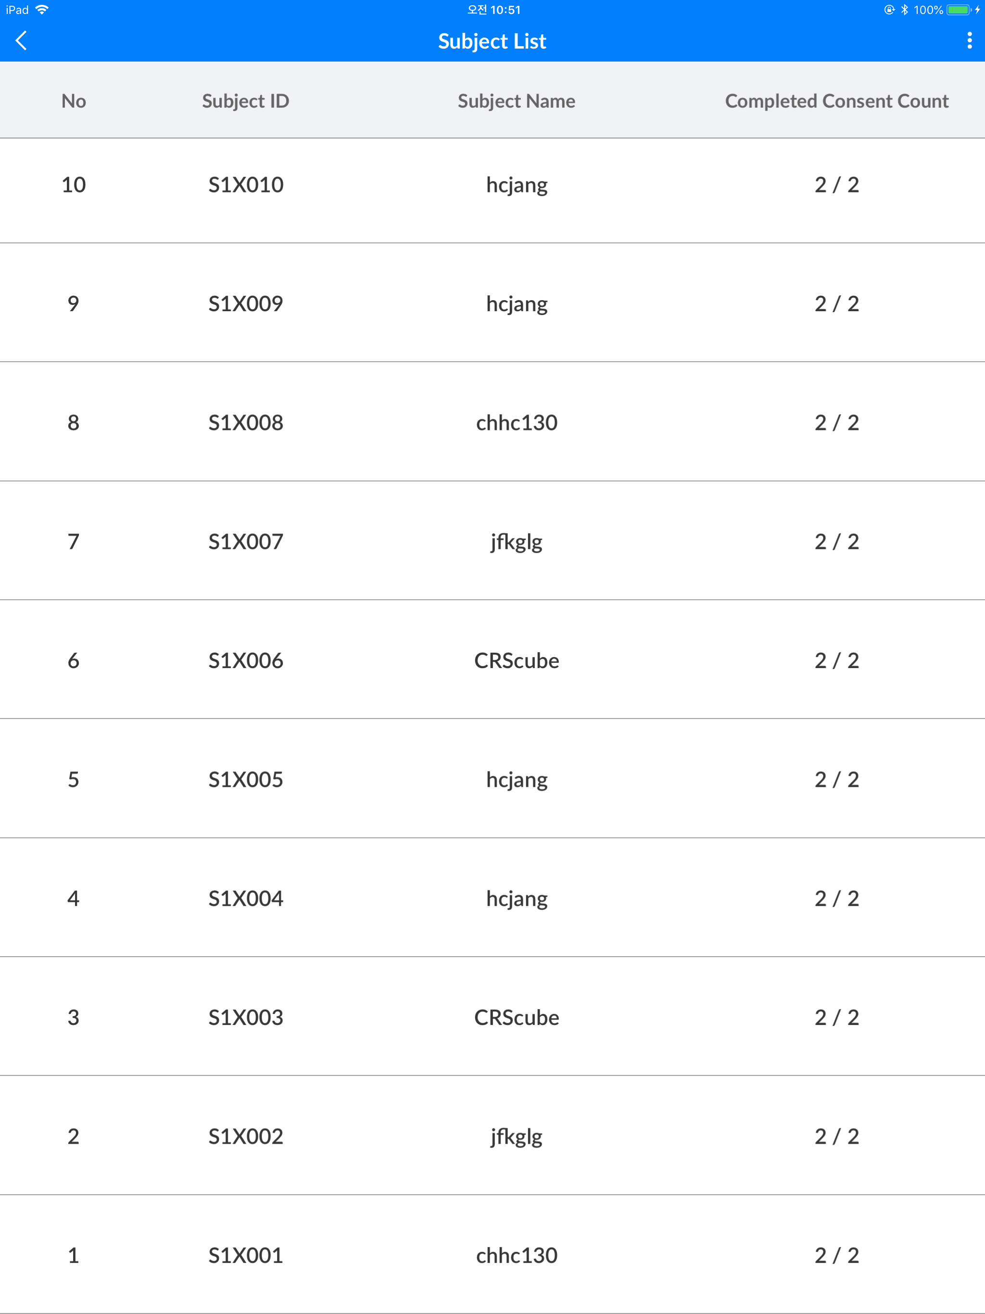The width and height of the screenshot is (985, 1314).
Task: Tap the battery indicator icon
Action: coord(958,10)
